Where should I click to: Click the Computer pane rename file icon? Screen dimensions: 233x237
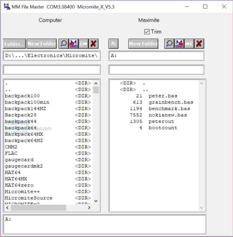[73, 44]
